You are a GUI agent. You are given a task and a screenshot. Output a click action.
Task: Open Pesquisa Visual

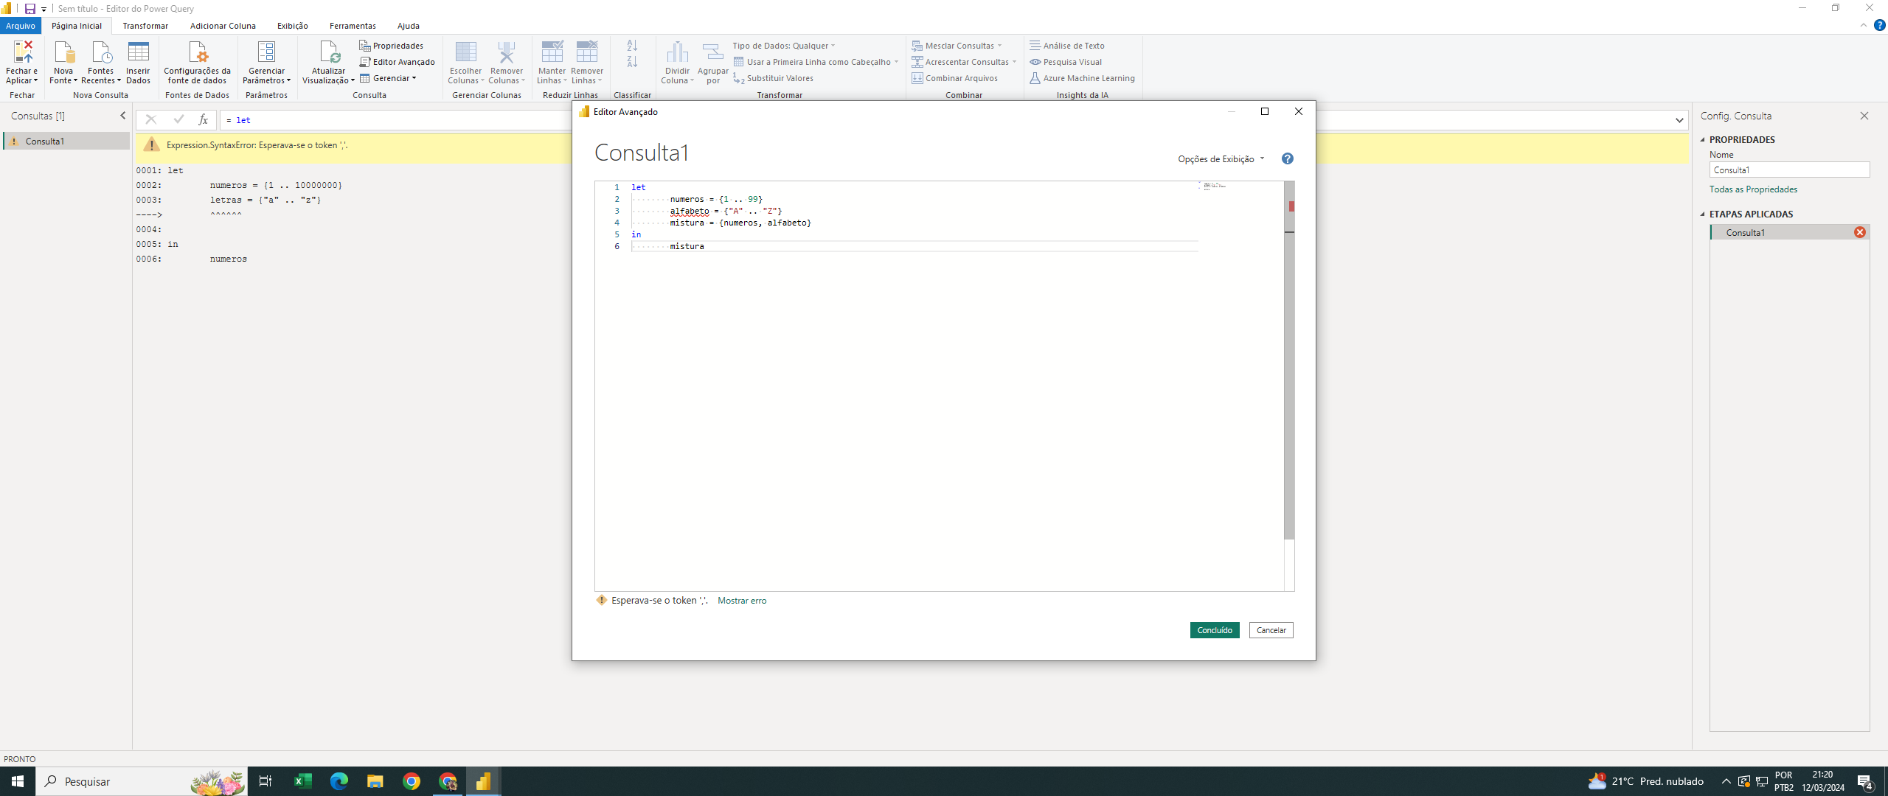point(1066,62)
